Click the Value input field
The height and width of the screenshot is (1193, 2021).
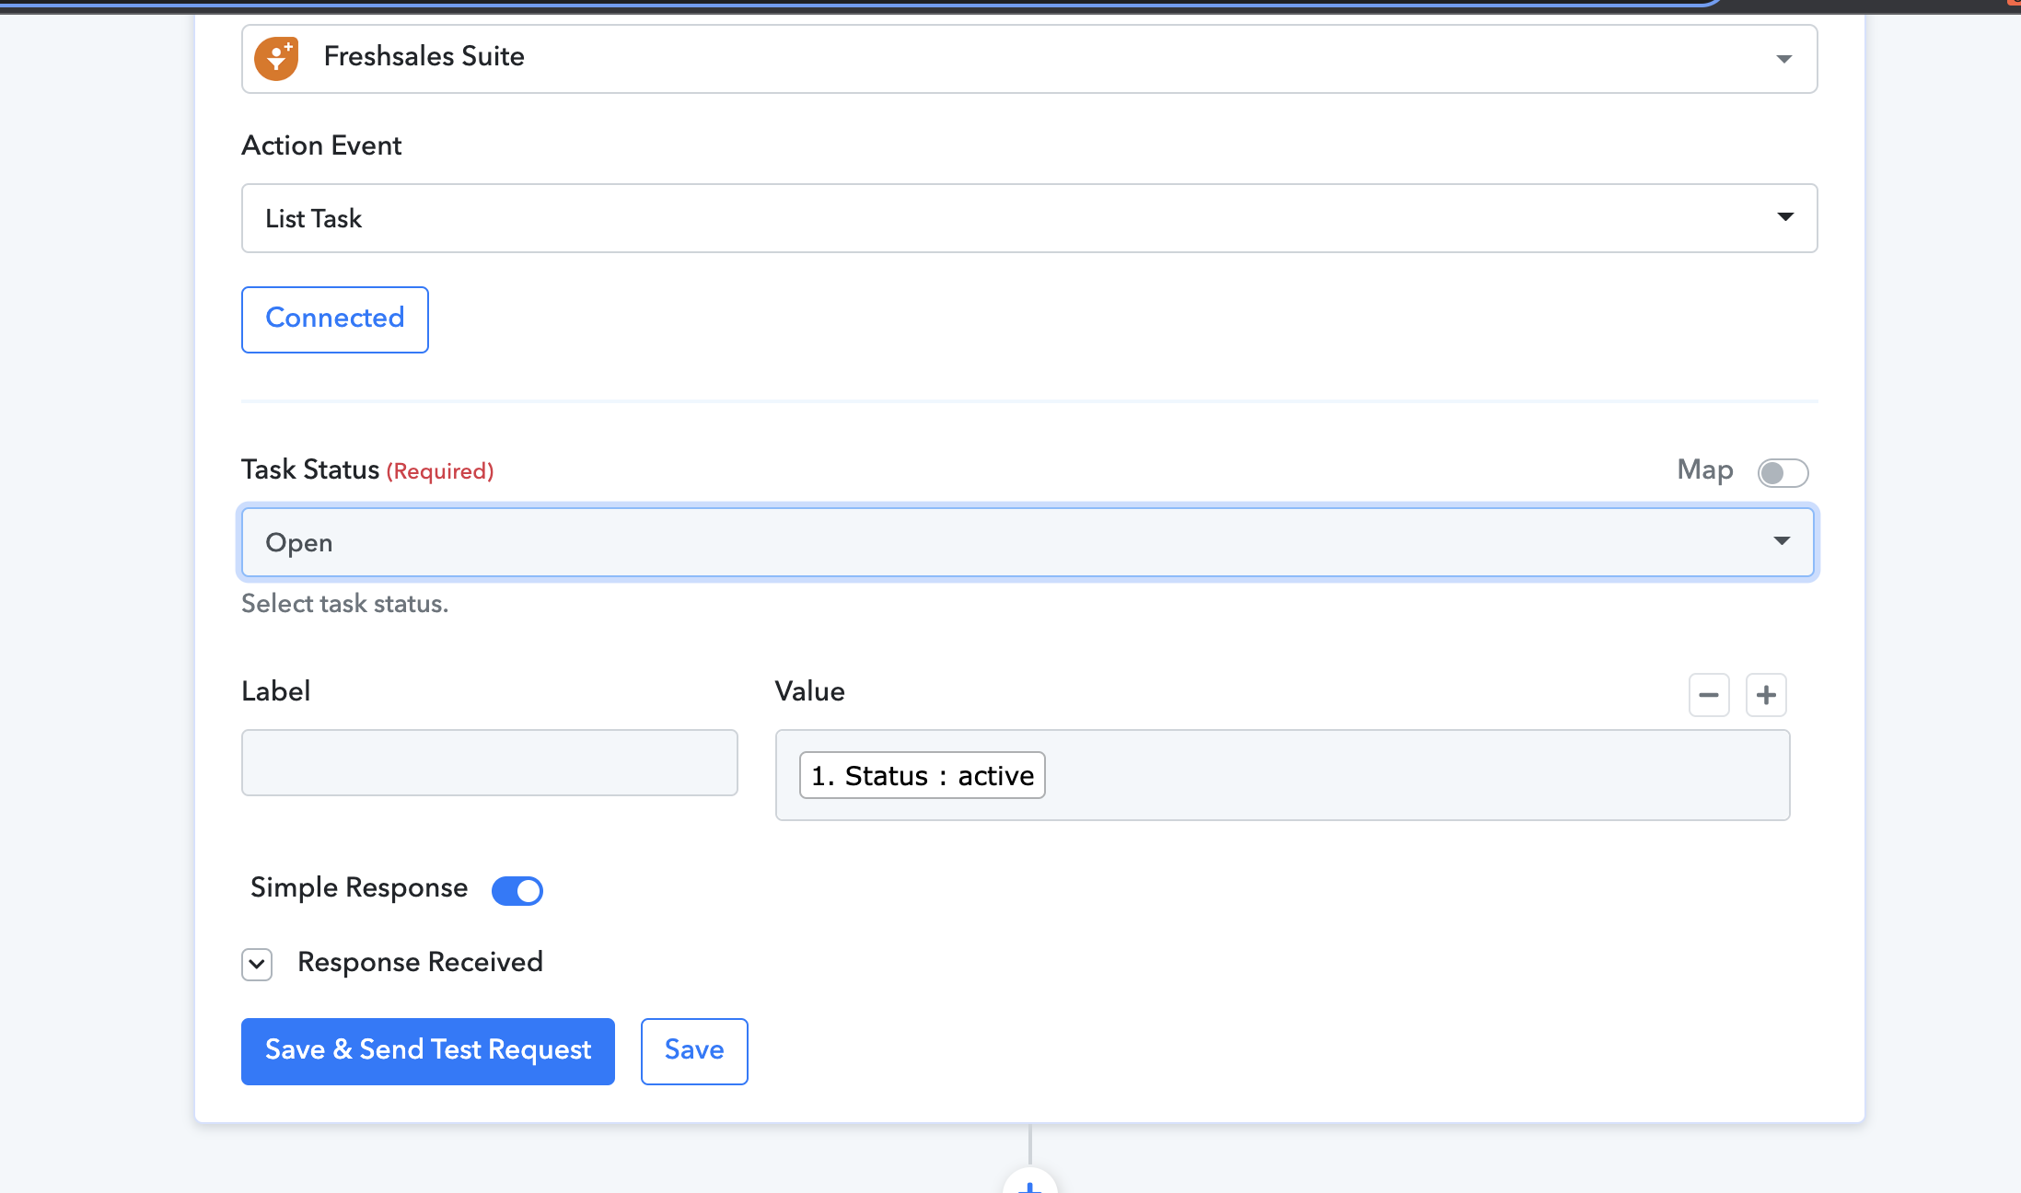[x=1283, y=775]
